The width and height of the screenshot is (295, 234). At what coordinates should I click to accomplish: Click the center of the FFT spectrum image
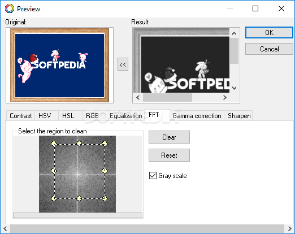77,174
